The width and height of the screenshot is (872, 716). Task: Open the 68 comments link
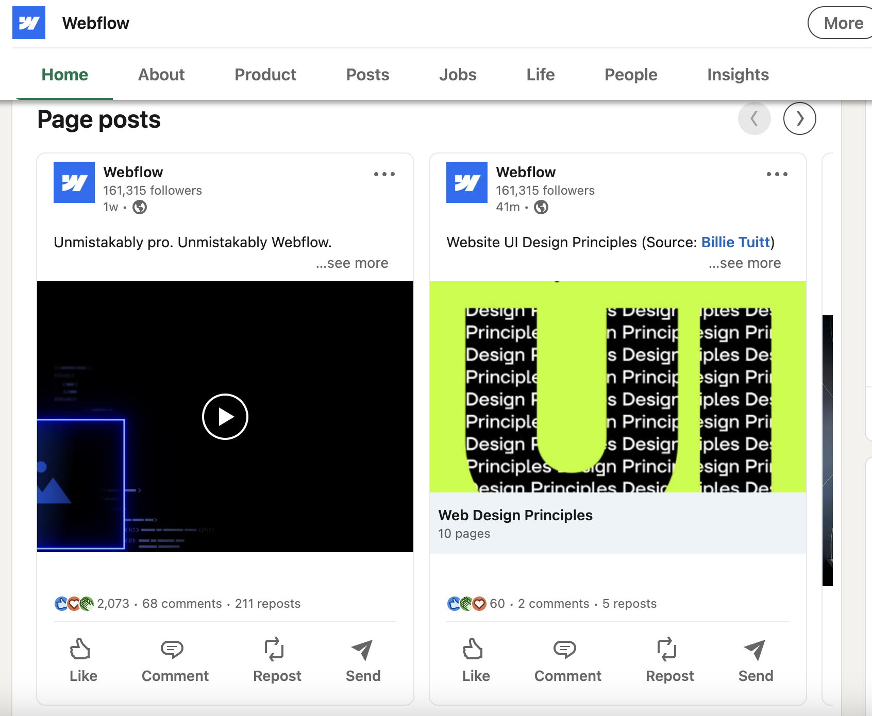click(x=182, y=604)
